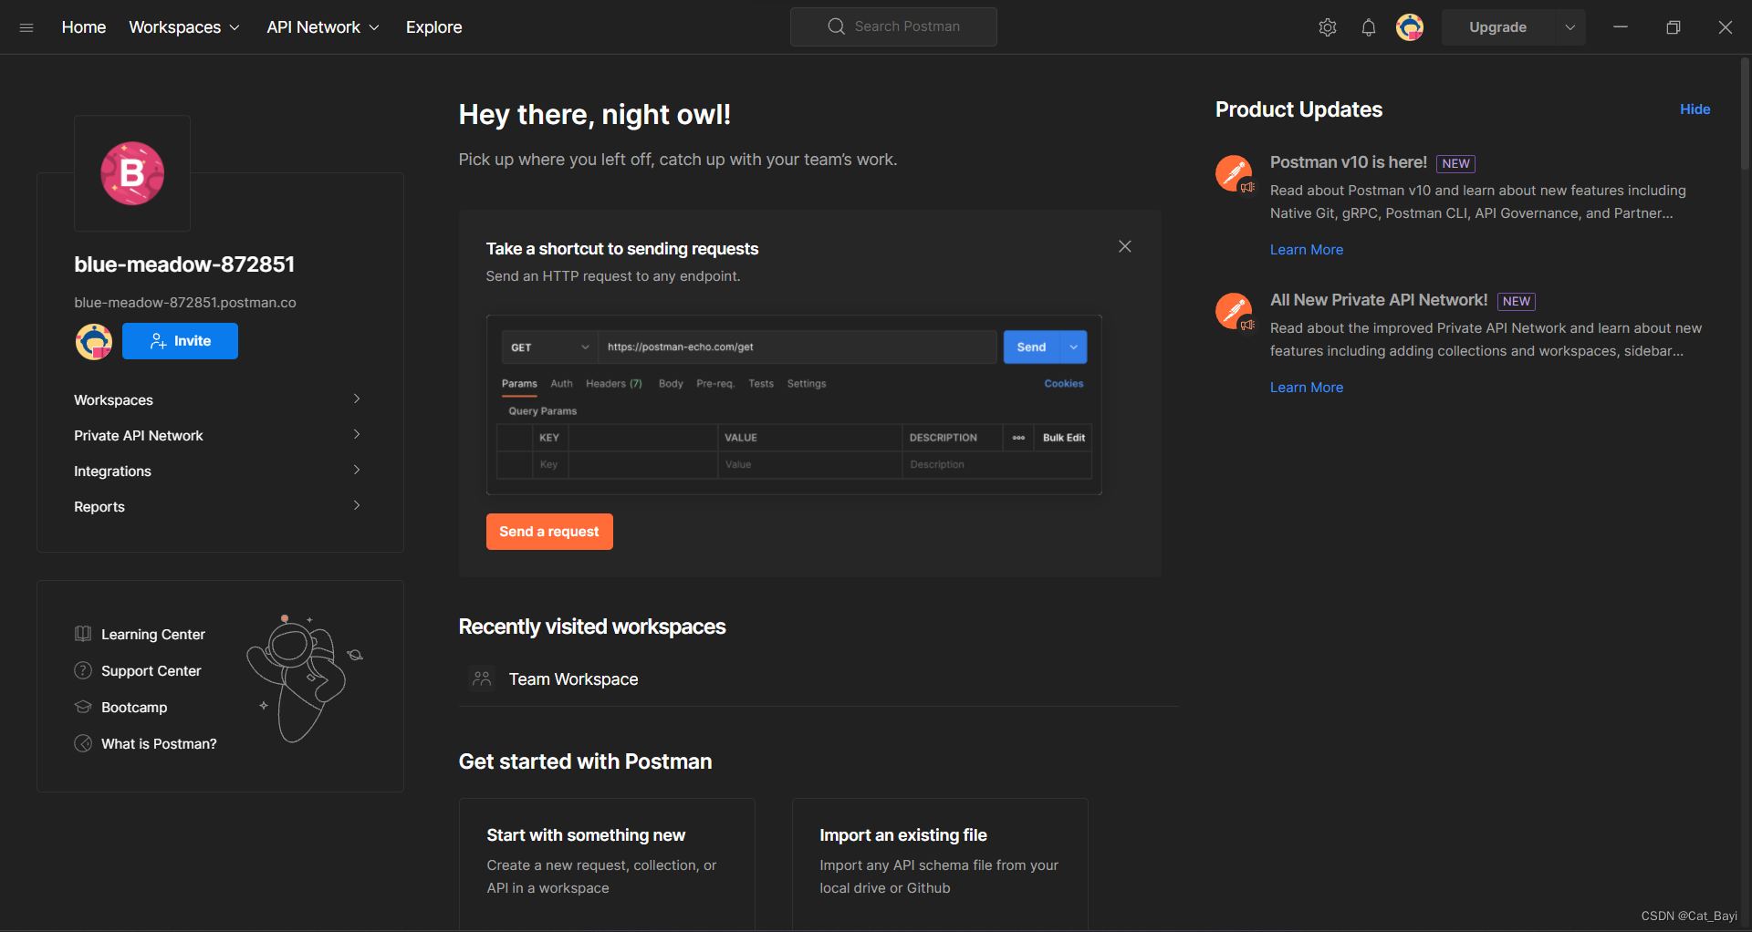Click the blue-meadow-872851.postman.co address text
Viewport: 1752px width, 932px height.
[185, 303]
